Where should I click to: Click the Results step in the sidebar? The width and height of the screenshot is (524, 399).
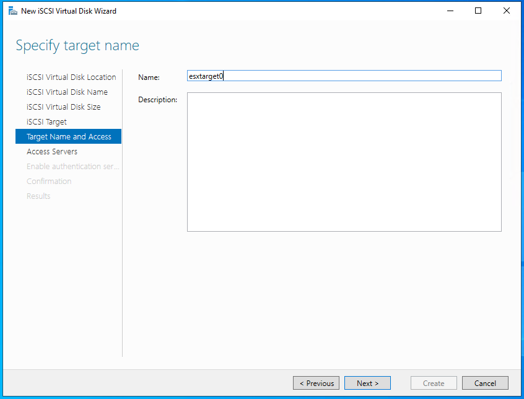(38, 196)
